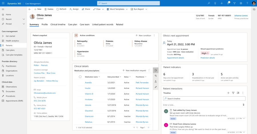Add a timeline record with plus icon
Image resolution: width=257 pixels, height=134 pixels.
click(228, 93)
